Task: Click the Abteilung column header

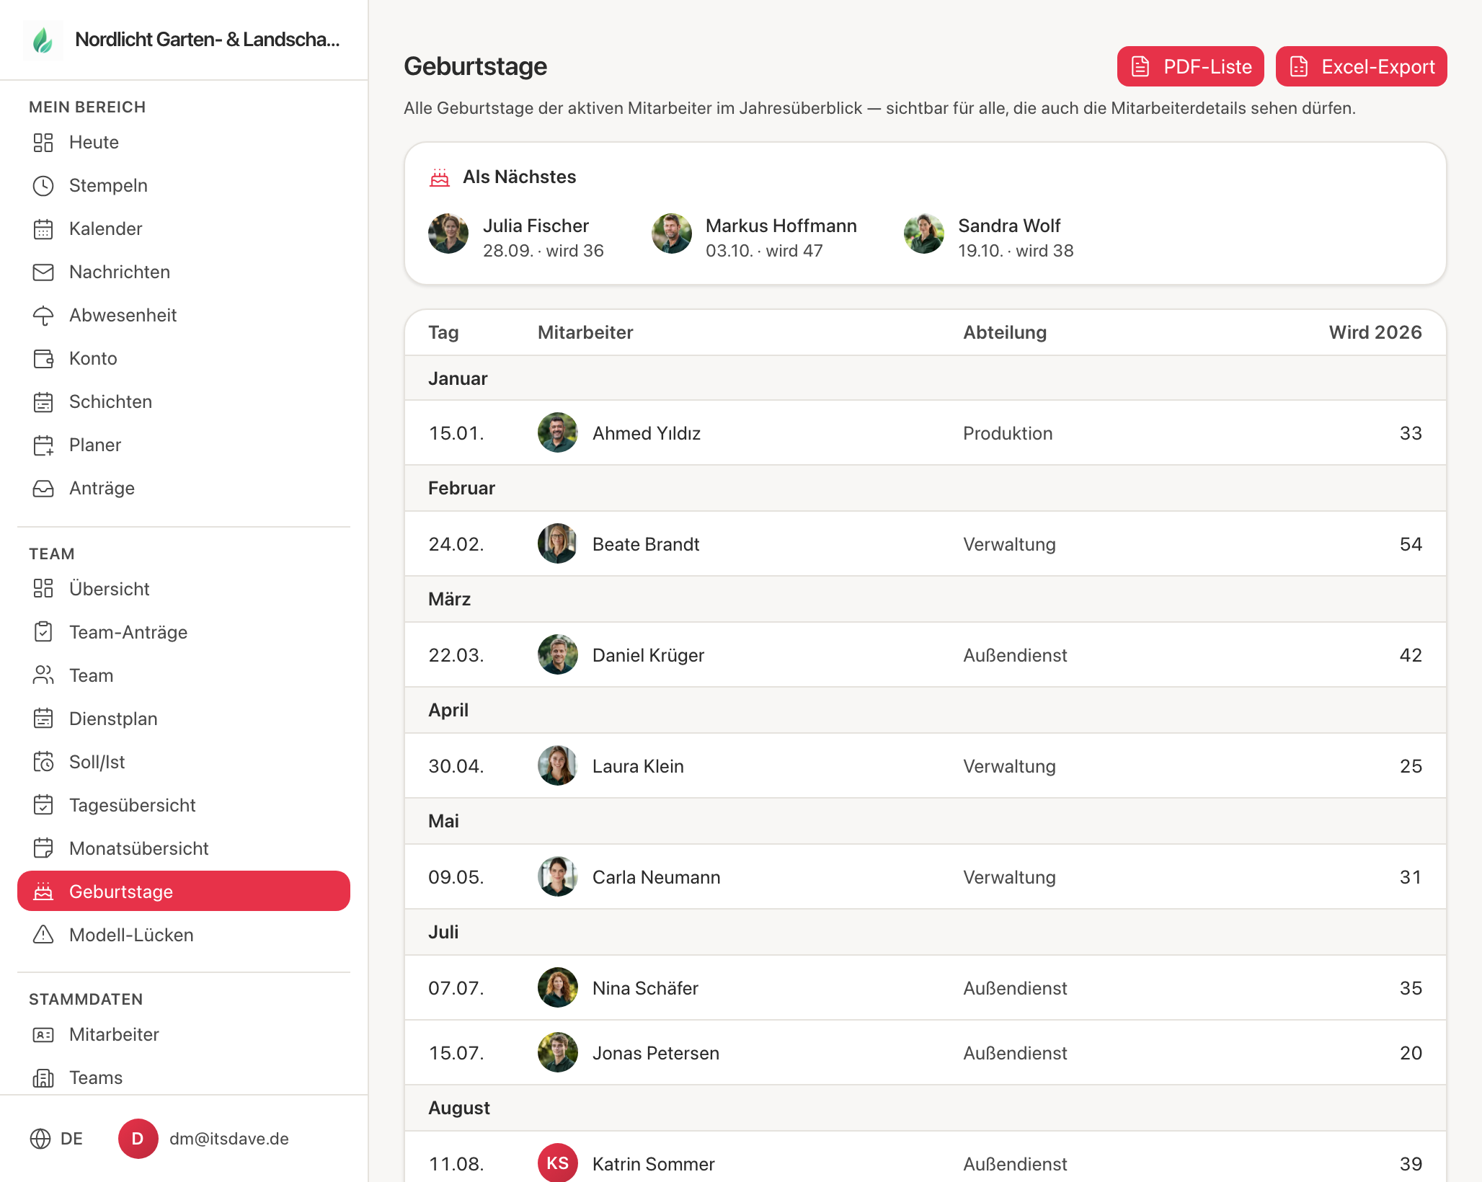Action: pyautogui.click(x=1005, y=332)
